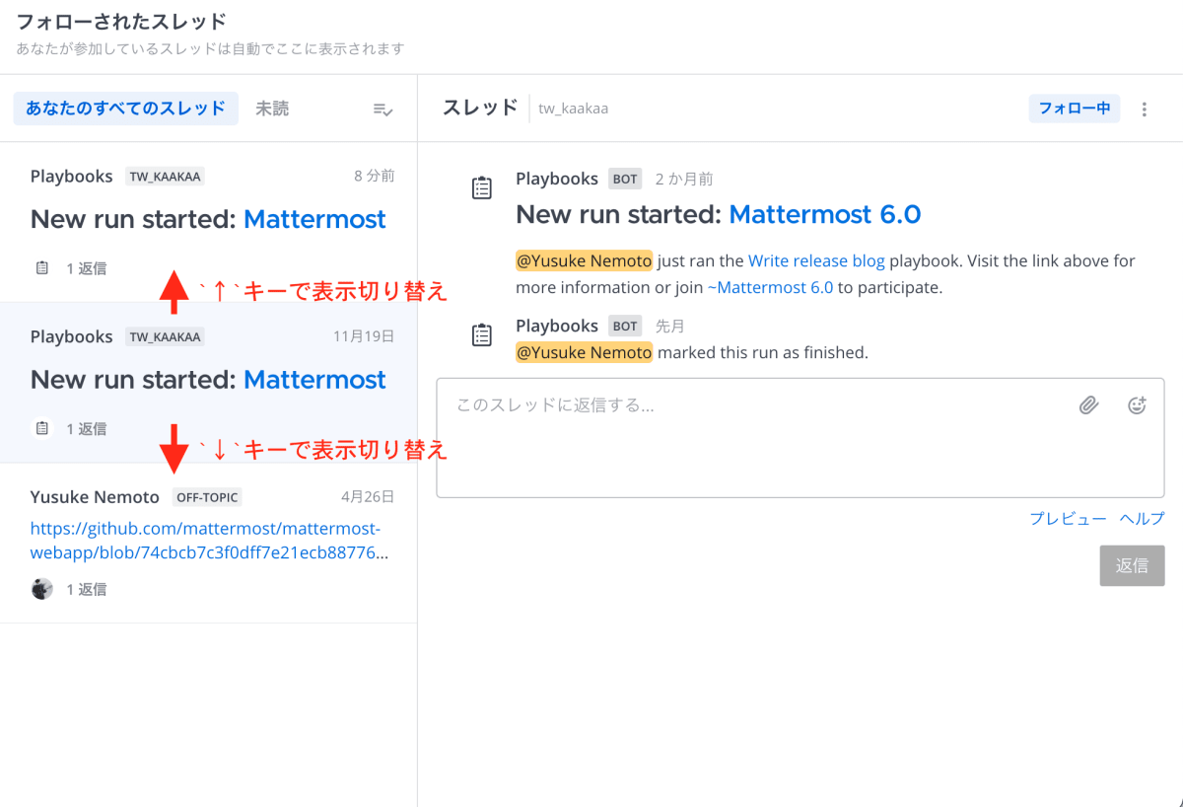Open the thread more options menu
This screenshot has width=1183, height=807.
pyautogui.click(x=1145, y=110)
